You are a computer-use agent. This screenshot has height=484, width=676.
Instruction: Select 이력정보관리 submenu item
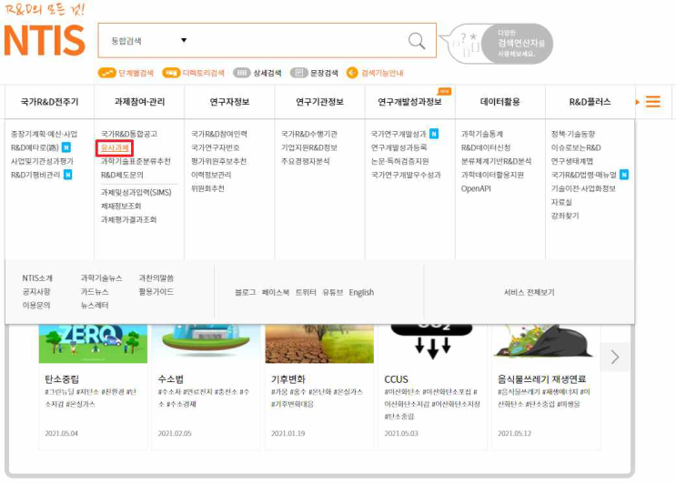pyautogui.click(x=211, y=175)
